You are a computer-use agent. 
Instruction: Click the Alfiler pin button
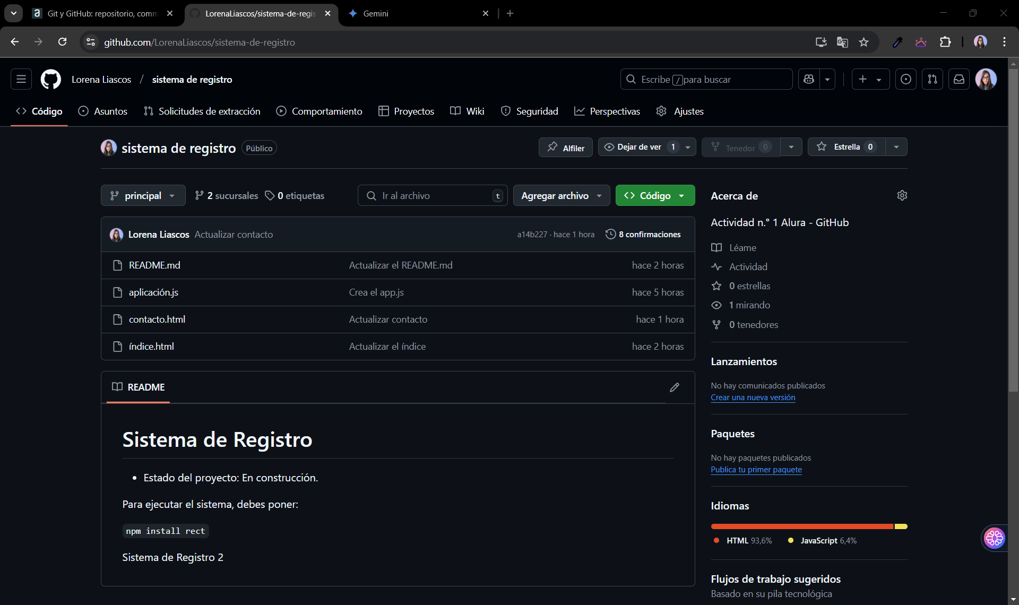click(566, 148)
